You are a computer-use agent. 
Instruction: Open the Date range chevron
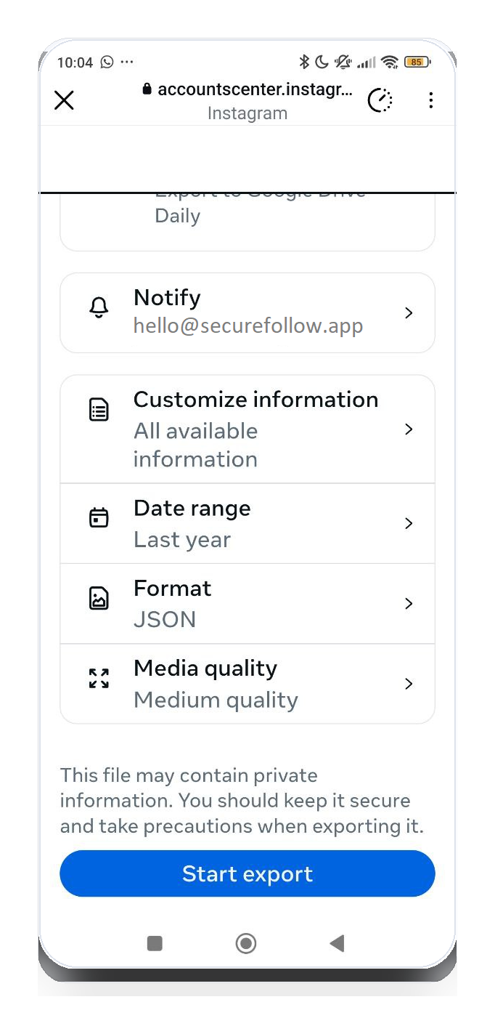408,523
